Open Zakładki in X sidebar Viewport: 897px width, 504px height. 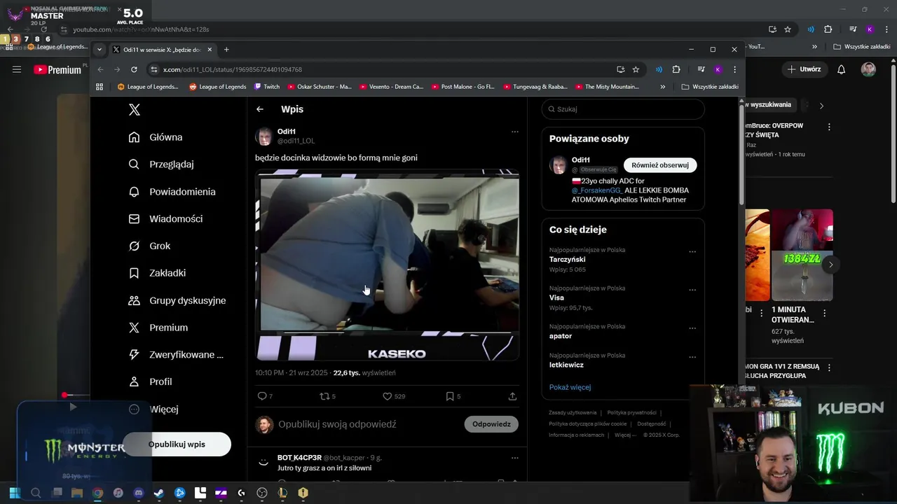point(157,273)
